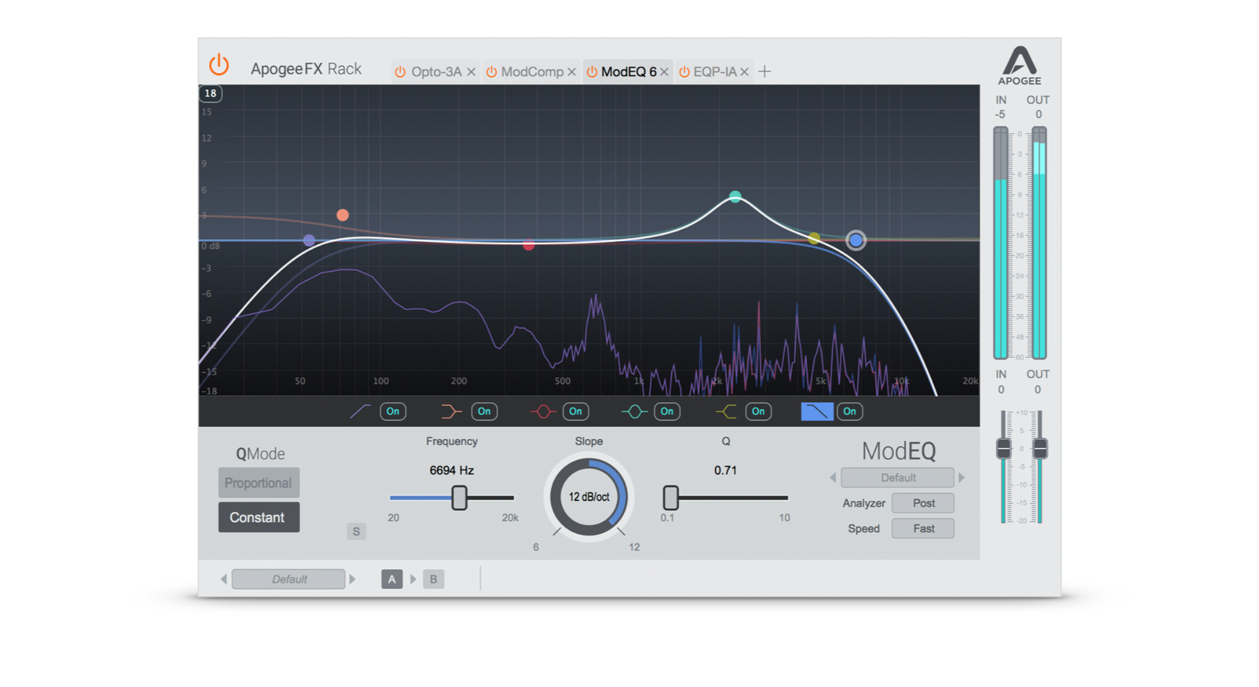
Task: Click next rack preset arrow at bottom
Action: coord(352,579)
